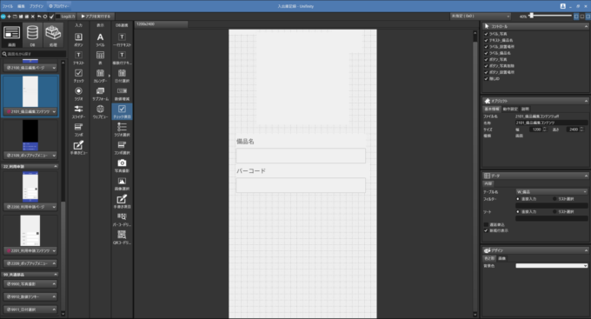Click the 備品名 input field on canvas

click(301, 156)
